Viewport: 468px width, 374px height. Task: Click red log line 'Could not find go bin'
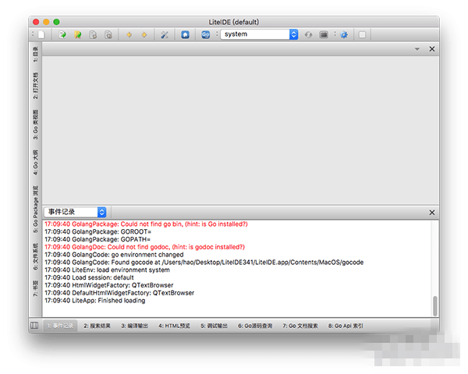click(146, 224)
